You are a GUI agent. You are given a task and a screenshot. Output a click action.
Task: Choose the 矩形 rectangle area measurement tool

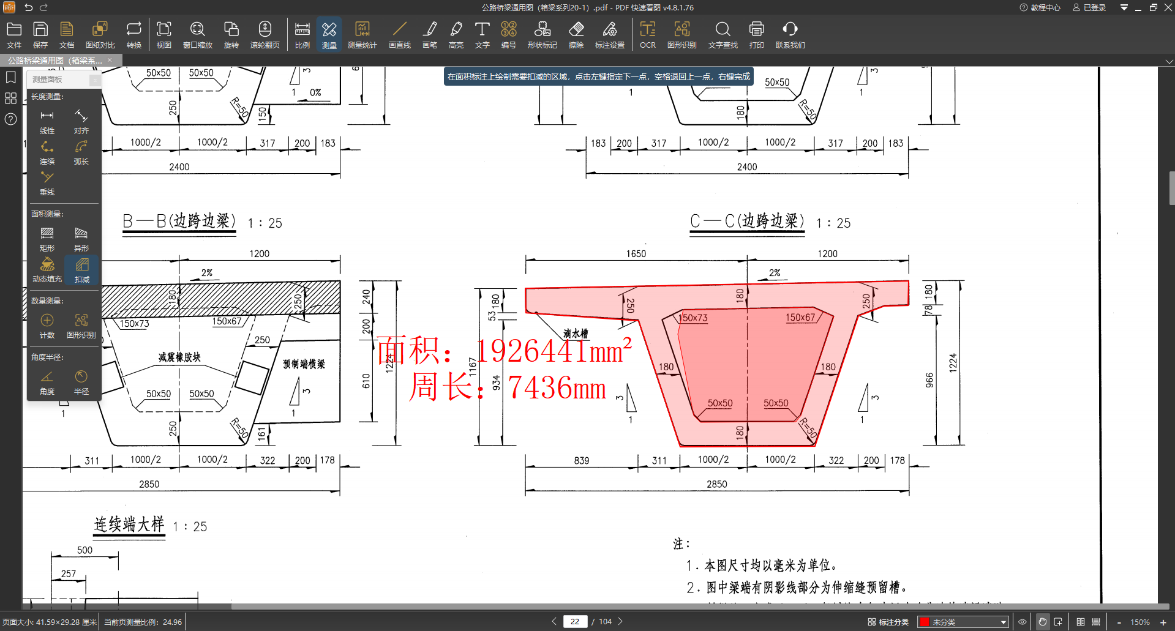tap(47, 239)
